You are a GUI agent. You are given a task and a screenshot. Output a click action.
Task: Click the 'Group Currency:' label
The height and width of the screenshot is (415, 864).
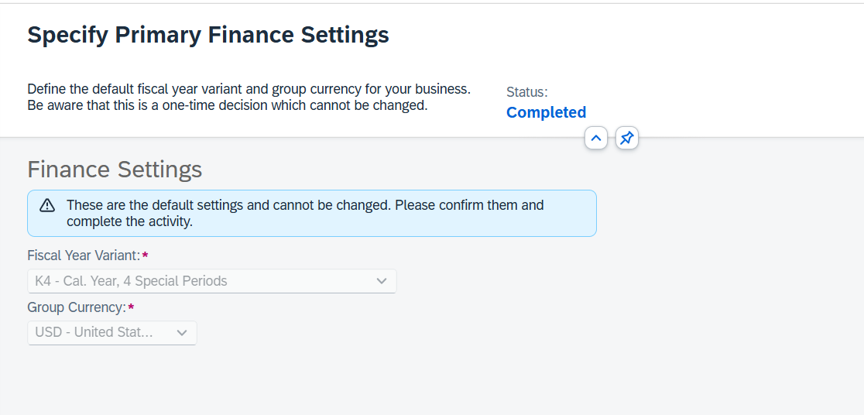pos(77,307)
